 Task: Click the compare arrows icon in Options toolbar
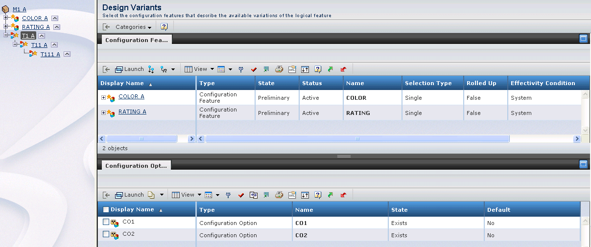click(x=254, y=195)
